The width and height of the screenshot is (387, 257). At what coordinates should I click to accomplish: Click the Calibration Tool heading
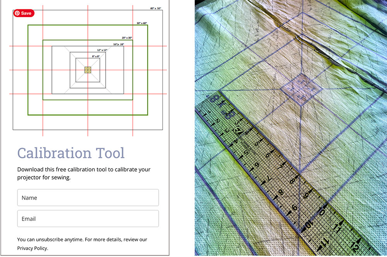click(71, 153)
